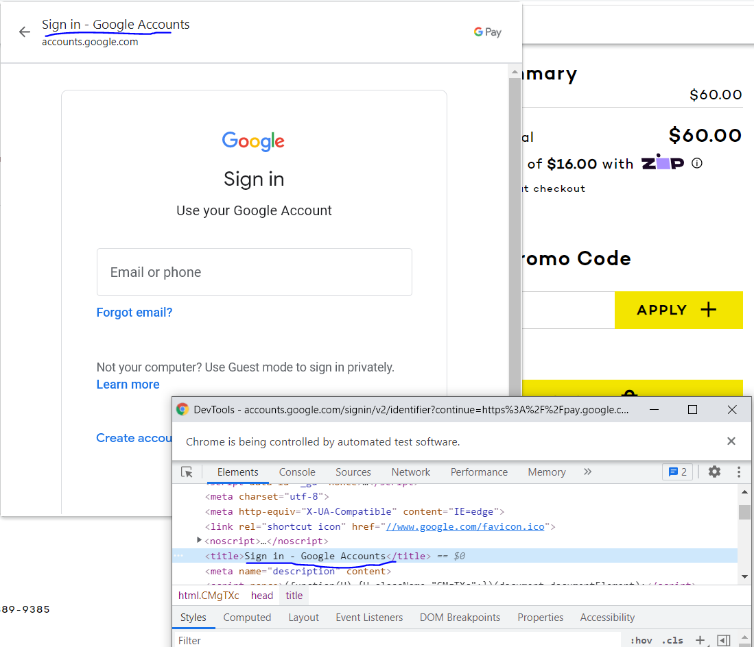Open the 2 issues badge in DevTools
This screenshot has height=647, width=754.
pyautogui.click(x=678, y=472)
